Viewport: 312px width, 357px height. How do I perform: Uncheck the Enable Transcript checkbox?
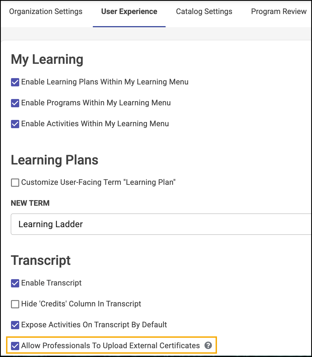point(15,283)
